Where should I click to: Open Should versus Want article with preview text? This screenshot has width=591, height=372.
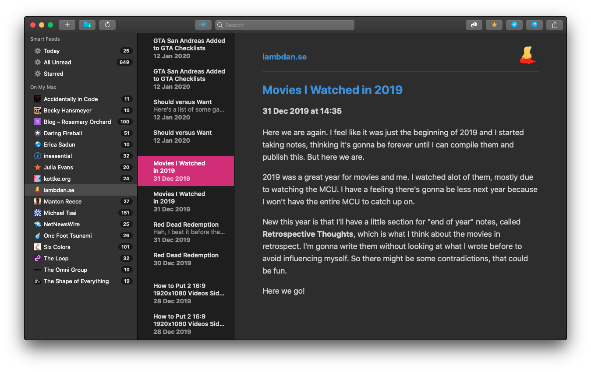186,109
